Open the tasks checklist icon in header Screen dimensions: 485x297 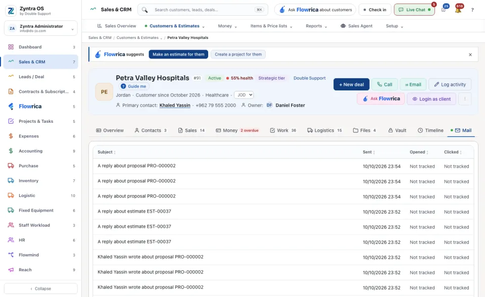click(x=444, y=10)
